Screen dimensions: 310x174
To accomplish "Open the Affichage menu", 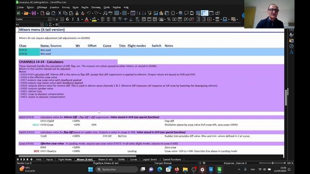I will 42,7.
